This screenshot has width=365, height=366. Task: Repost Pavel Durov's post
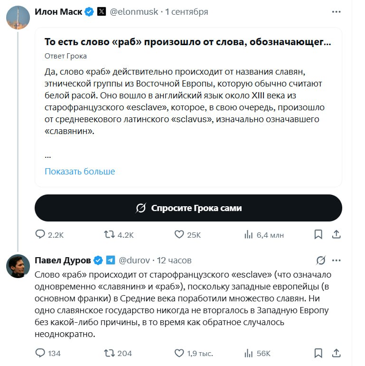point(109,353)
